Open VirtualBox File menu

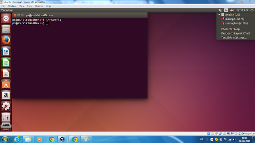coord(3,6)
